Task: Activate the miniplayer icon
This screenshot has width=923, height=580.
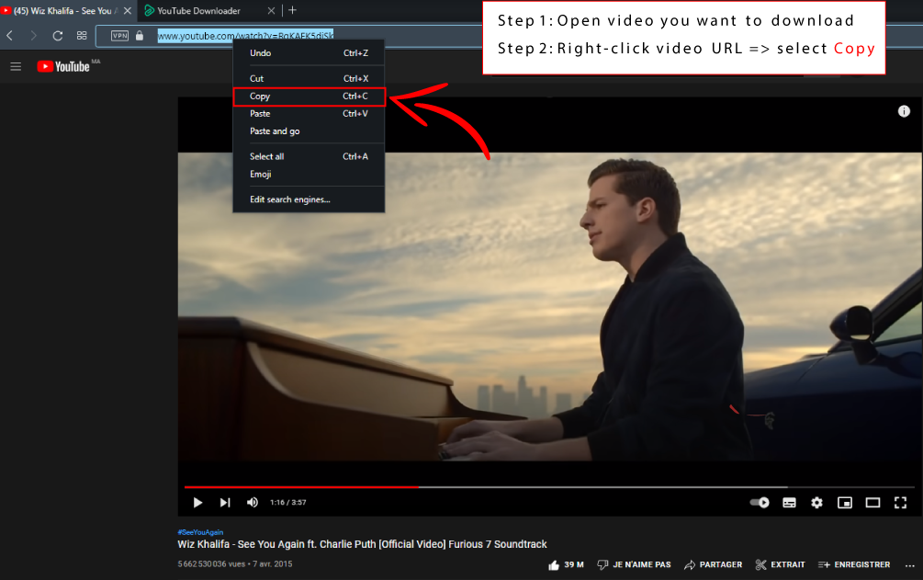Action: pos(845,502)
